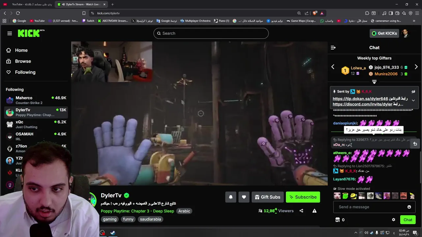Open the discord.com/invite/dyler link

point(362,104)
